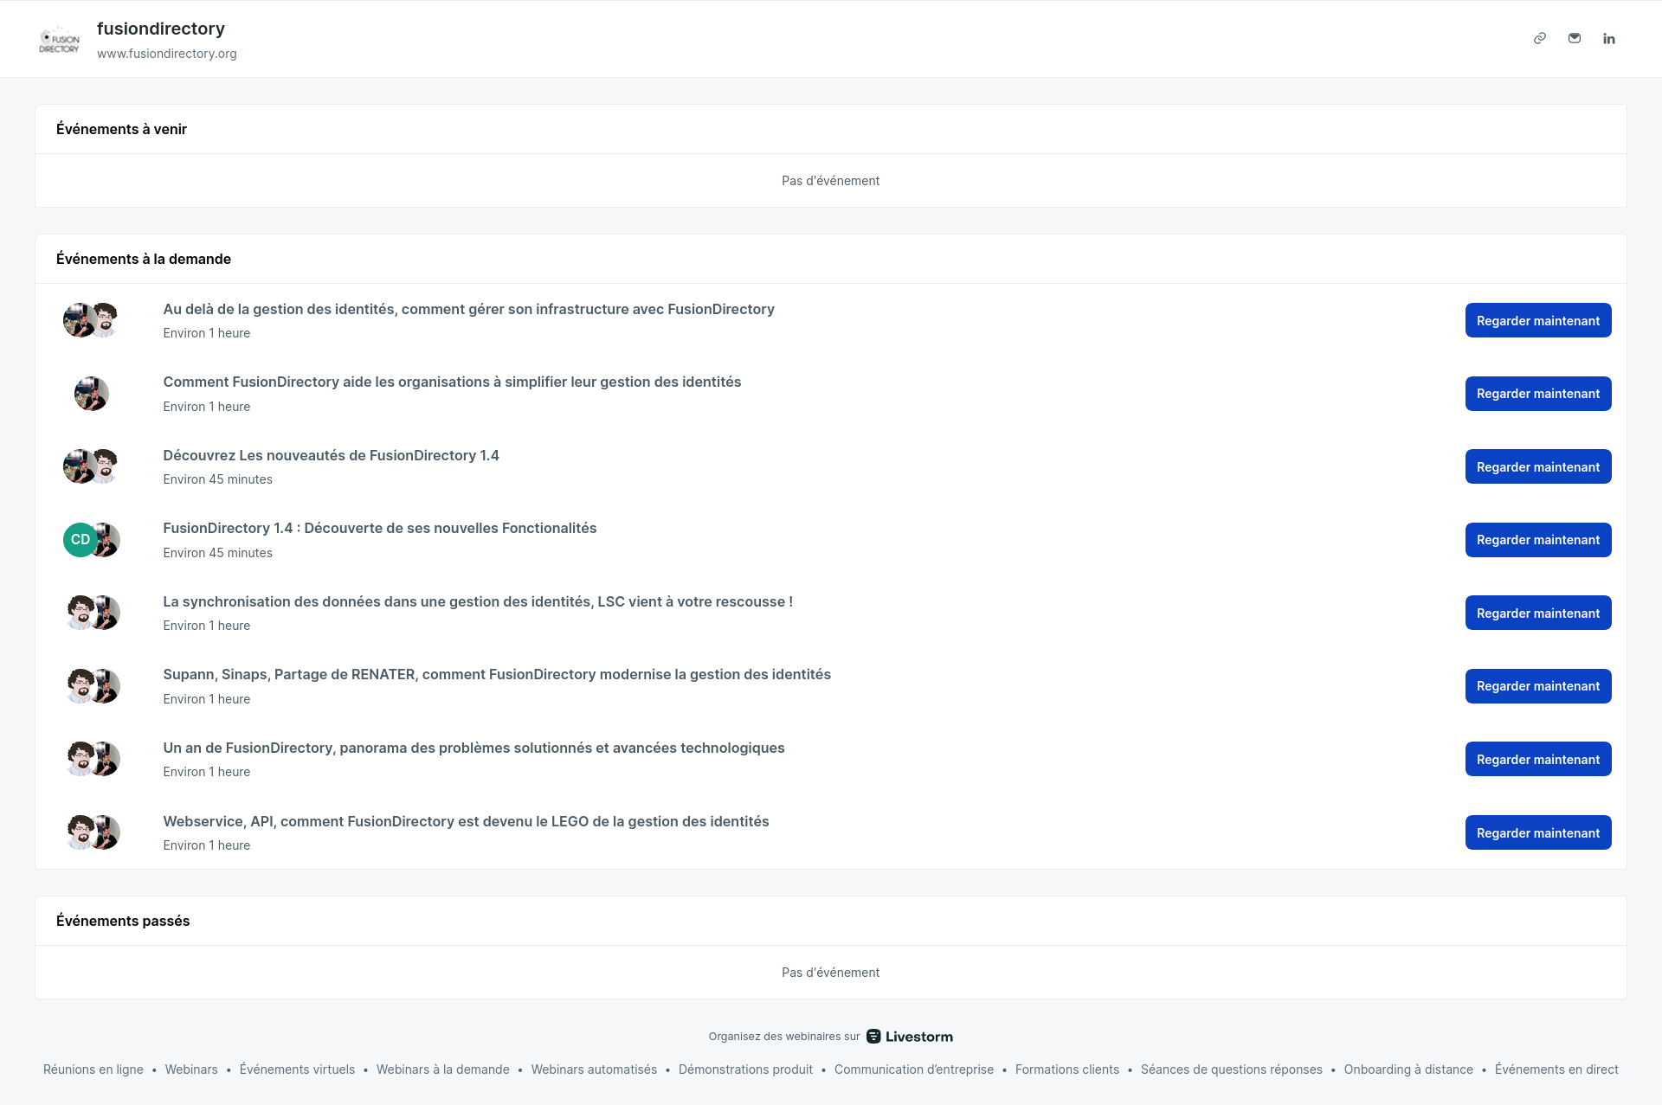Watch now: Supann, Sinaps, Partage de RENATER
This screenshot has height=1105, width=1662.
[1538, 686]
